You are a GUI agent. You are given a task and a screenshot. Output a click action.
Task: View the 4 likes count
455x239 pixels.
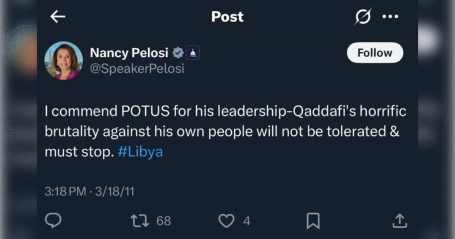coord(246,221)
